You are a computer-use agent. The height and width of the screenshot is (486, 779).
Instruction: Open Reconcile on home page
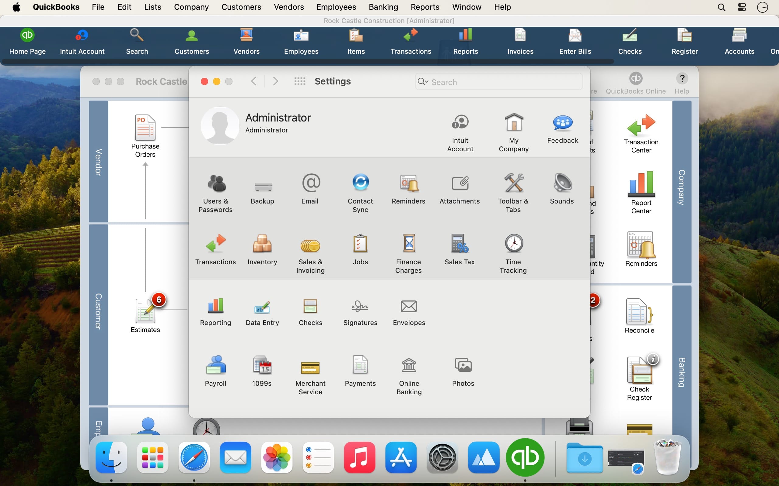639,316
